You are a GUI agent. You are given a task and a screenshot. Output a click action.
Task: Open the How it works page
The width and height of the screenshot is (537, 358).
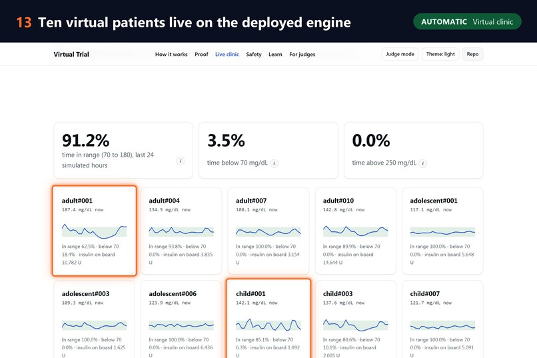pos(171,54)
